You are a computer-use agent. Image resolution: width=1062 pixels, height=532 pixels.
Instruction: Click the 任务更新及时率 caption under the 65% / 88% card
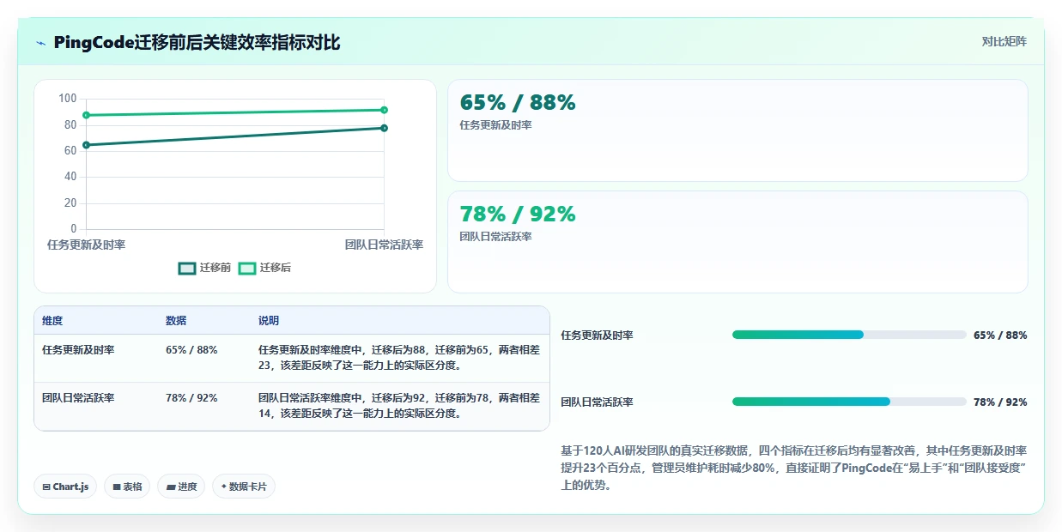click(x=495, y=125)
